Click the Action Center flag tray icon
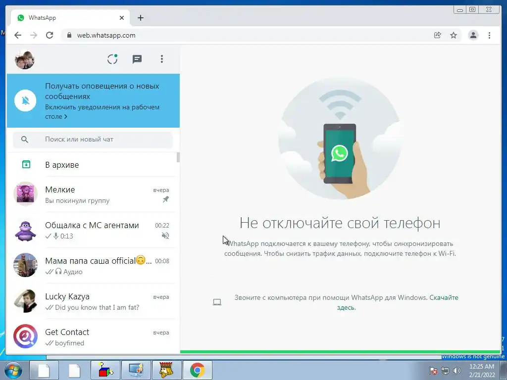 coord(433,371)
